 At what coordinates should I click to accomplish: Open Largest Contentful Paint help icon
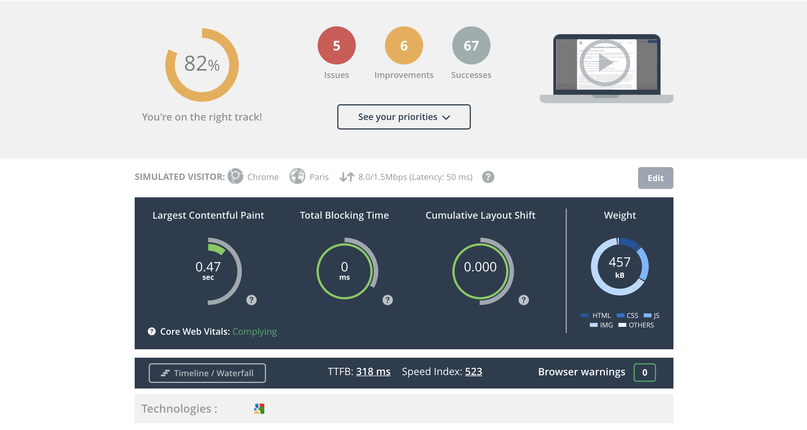coord(251,300)
